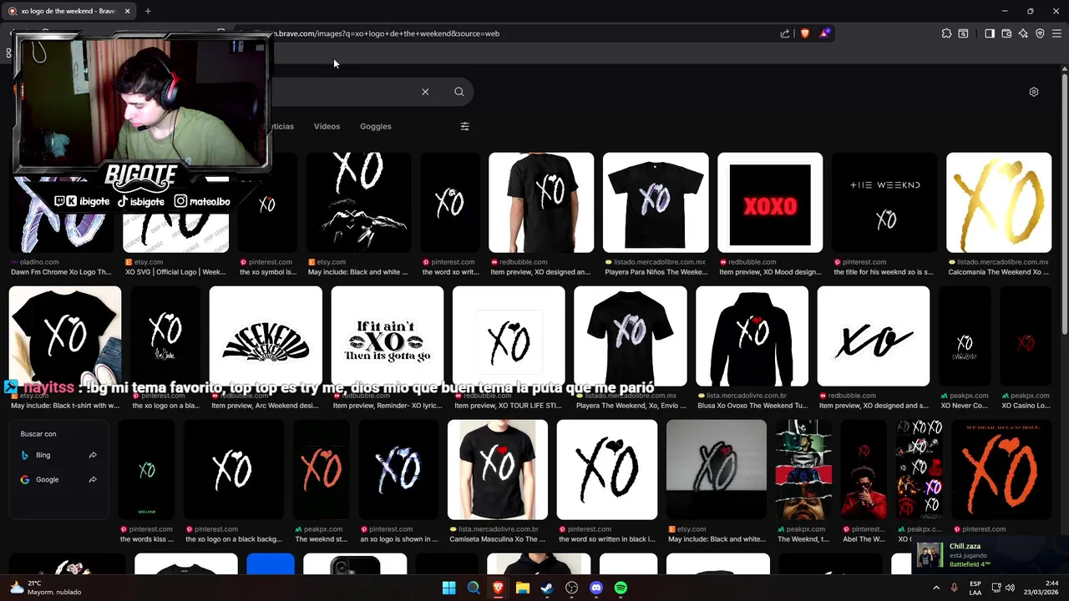The width and height of the screenshot is (1069, 601).
Task: Open a new tab with plus button
Action: click(x=148, y=11)
